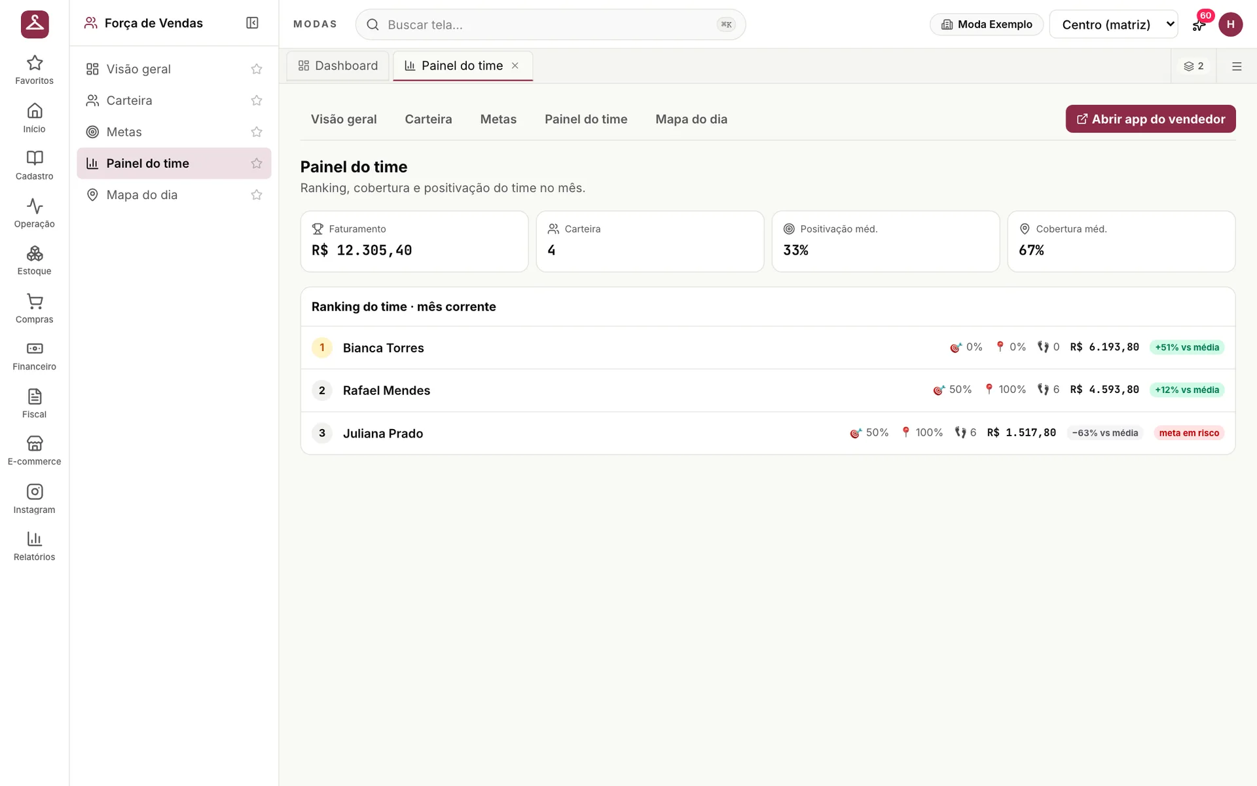Screen dimensions: 1257x786
Task: Open Juliana Prado ranking row
Action: (767, 433)
